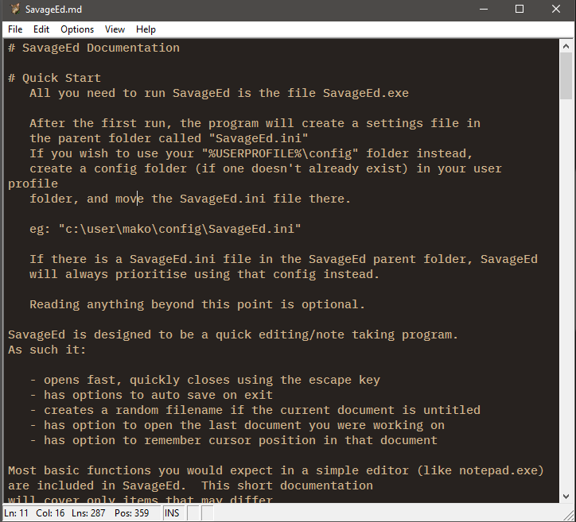
Task: Open the View menu
Action: [115, 29]
